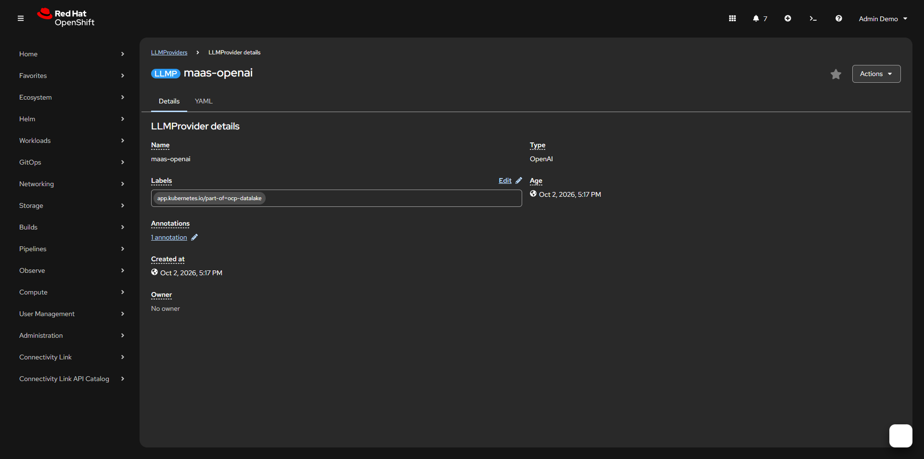Select the Details tab
This screenshot has width=924, height=459.
click(x=169, y=101)
